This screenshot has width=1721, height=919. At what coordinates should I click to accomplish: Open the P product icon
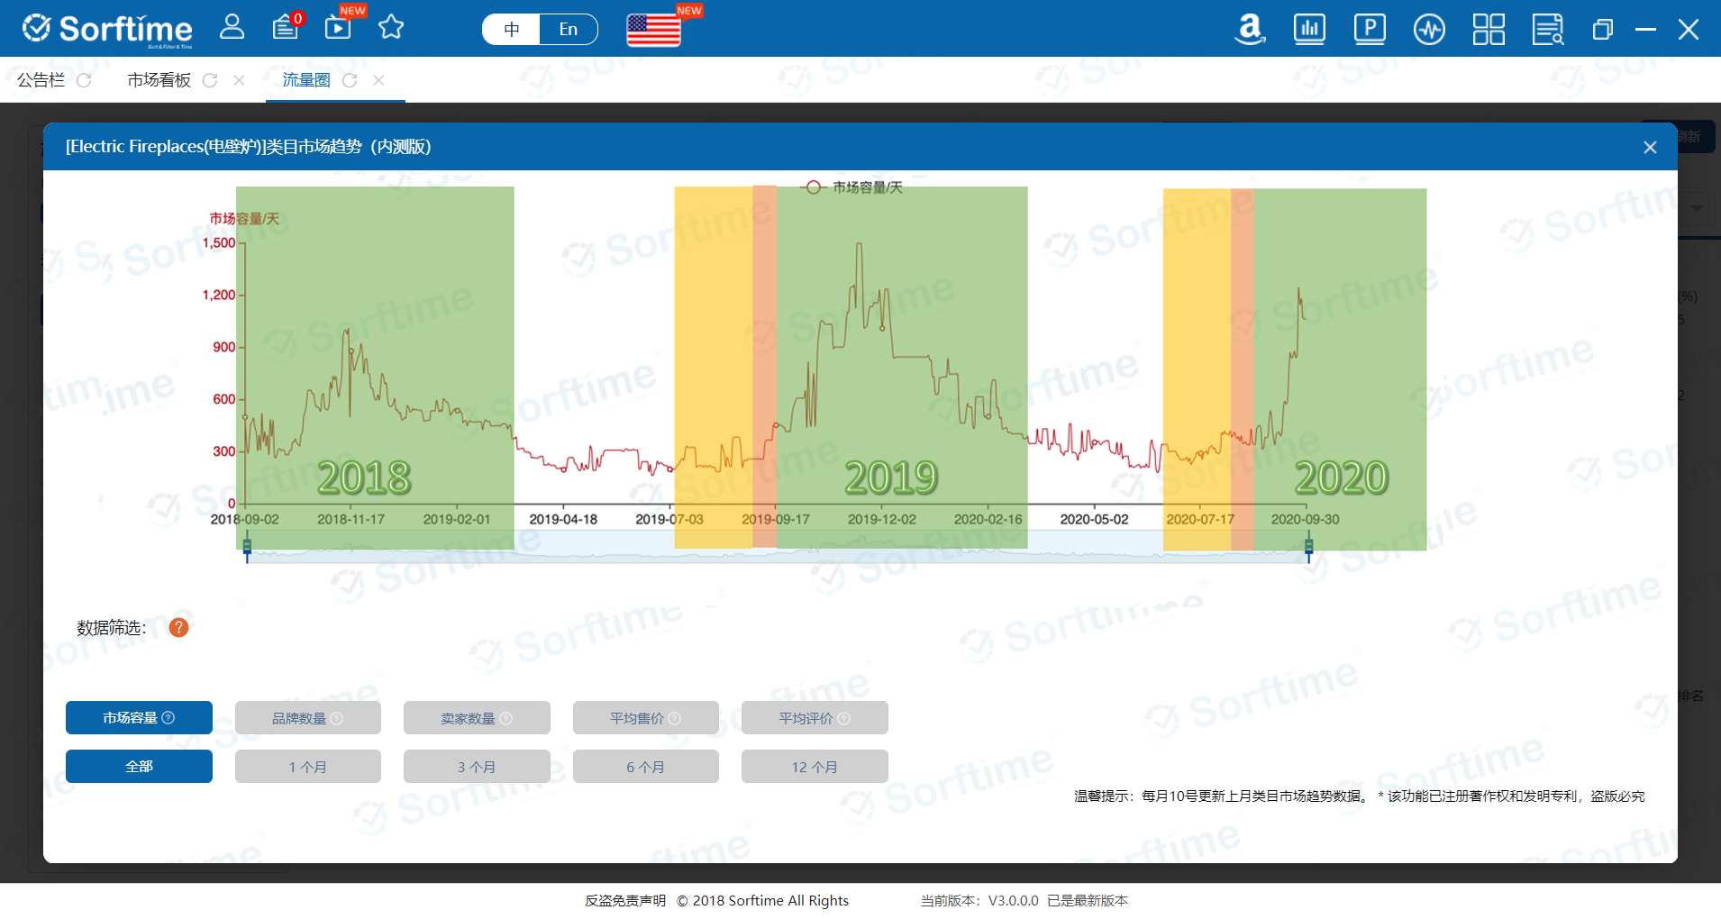(1370, 29)
